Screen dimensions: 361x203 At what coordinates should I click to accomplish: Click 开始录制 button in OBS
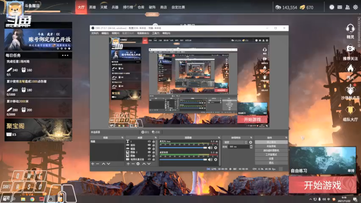tap(271, 146)
